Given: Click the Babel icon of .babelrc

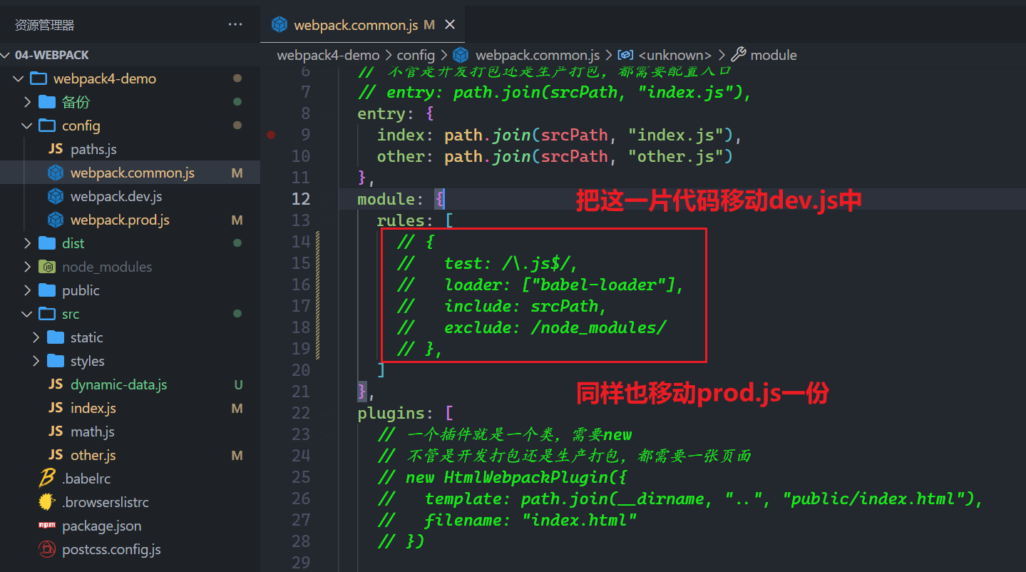Looking at the screenshot, I should pos(47,479).
